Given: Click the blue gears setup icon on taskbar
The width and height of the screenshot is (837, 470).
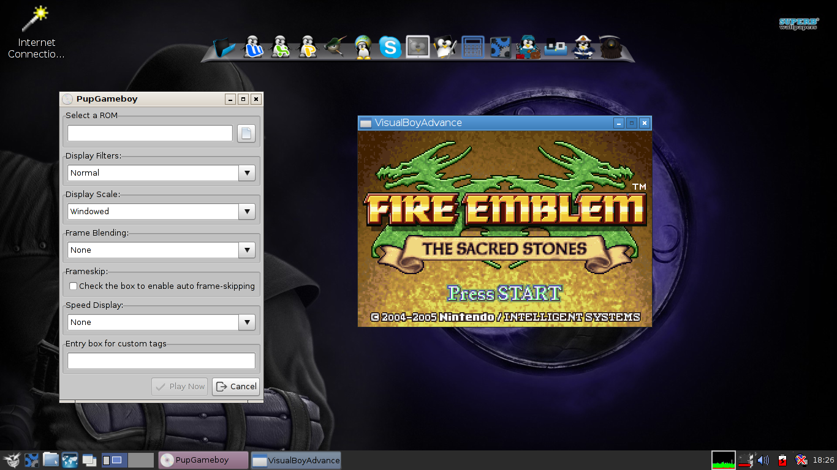Looking at the screenshot, I should coord(31,460).
